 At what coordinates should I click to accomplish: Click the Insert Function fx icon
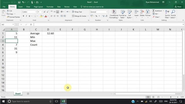(31, 25)
